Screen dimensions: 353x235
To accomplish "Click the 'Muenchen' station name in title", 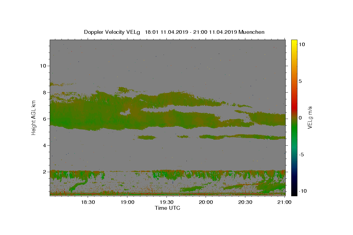I will coord(252,32).
